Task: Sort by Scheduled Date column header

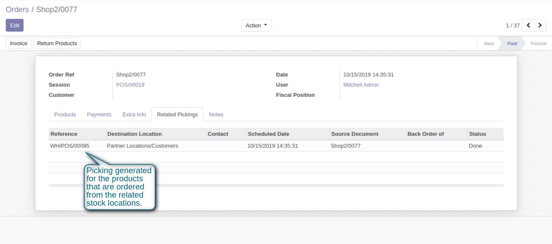Action: [x=268, y=134]
